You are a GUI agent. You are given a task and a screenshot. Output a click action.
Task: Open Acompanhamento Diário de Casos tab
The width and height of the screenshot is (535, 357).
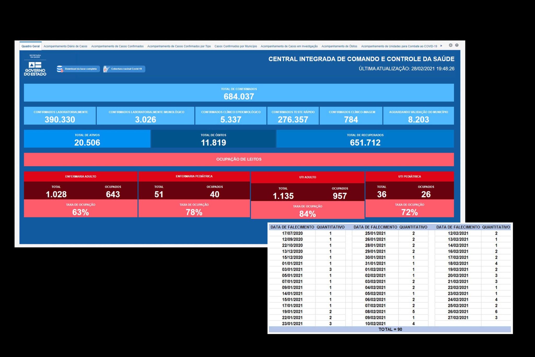65,46
